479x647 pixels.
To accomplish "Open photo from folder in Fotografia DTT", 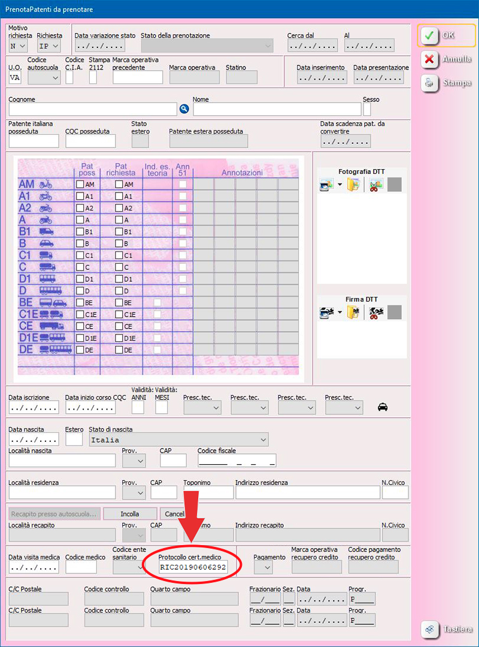I will click(x=353, y=185).
